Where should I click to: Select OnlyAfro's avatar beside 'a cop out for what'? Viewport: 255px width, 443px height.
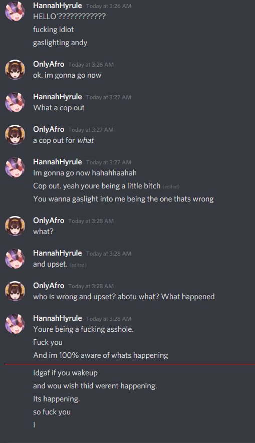15,134
